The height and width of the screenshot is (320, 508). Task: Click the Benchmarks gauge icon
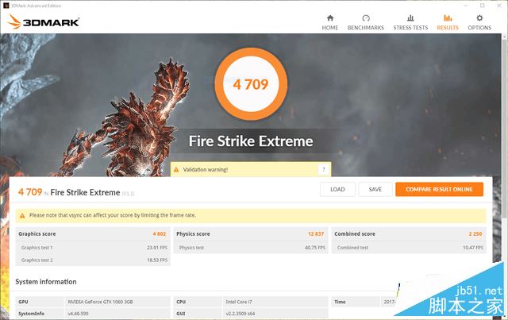(x=366, y=18)
